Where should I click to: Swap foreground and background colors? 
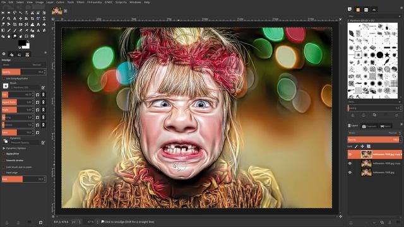point(28,42)
